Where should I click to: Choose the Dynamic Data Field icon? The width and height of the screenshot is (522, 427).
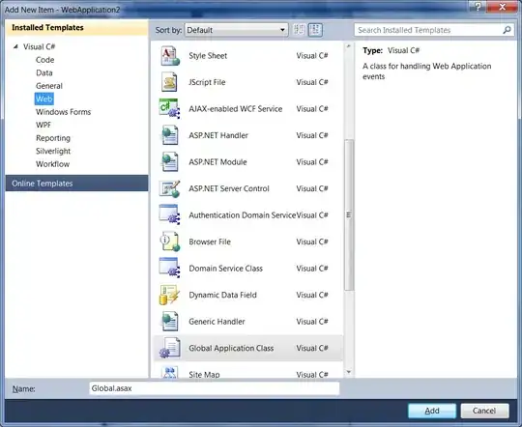click(169, 295)
